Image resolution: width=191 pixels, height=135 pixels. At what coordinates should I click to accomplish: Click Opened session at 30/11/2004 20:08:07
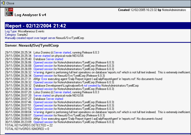click(x=43, y=115)
